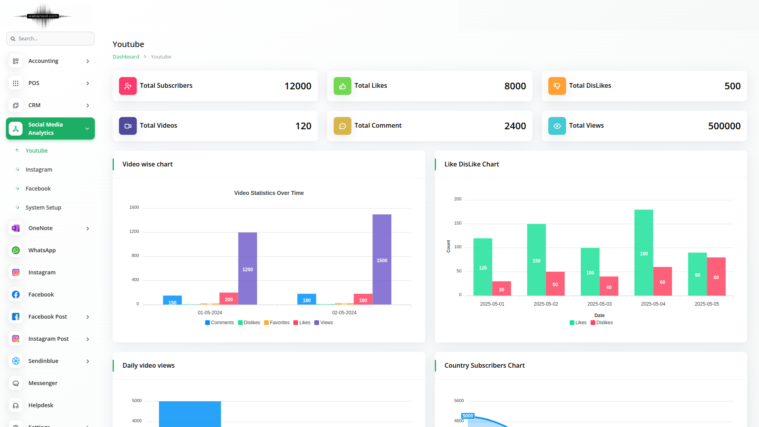The image size is (759, 427).
Task: Click the Total Subscribers card value 12000
Action: [x=298, y=86]
